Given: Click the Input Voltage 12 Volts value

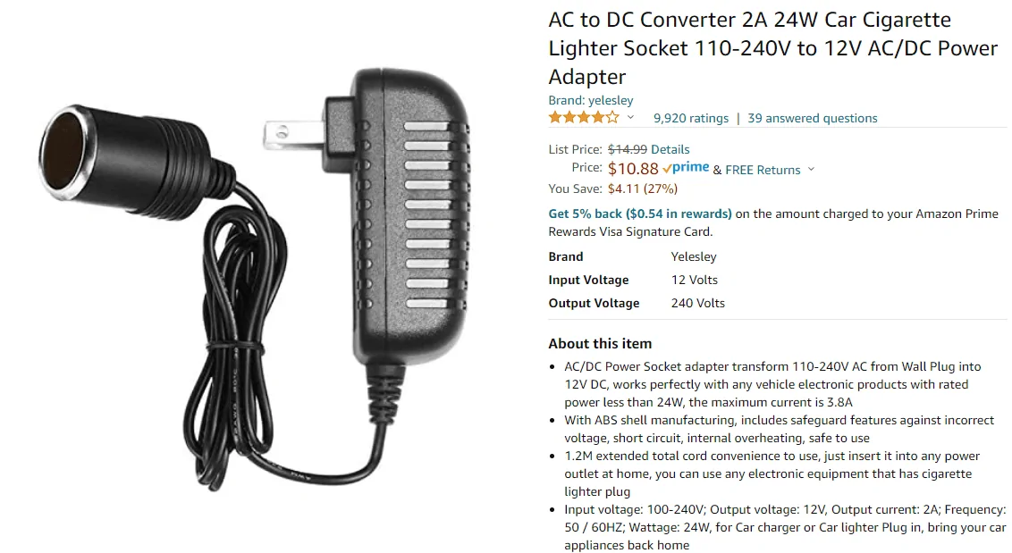Looking at the screenshot, I should [694, 280].
